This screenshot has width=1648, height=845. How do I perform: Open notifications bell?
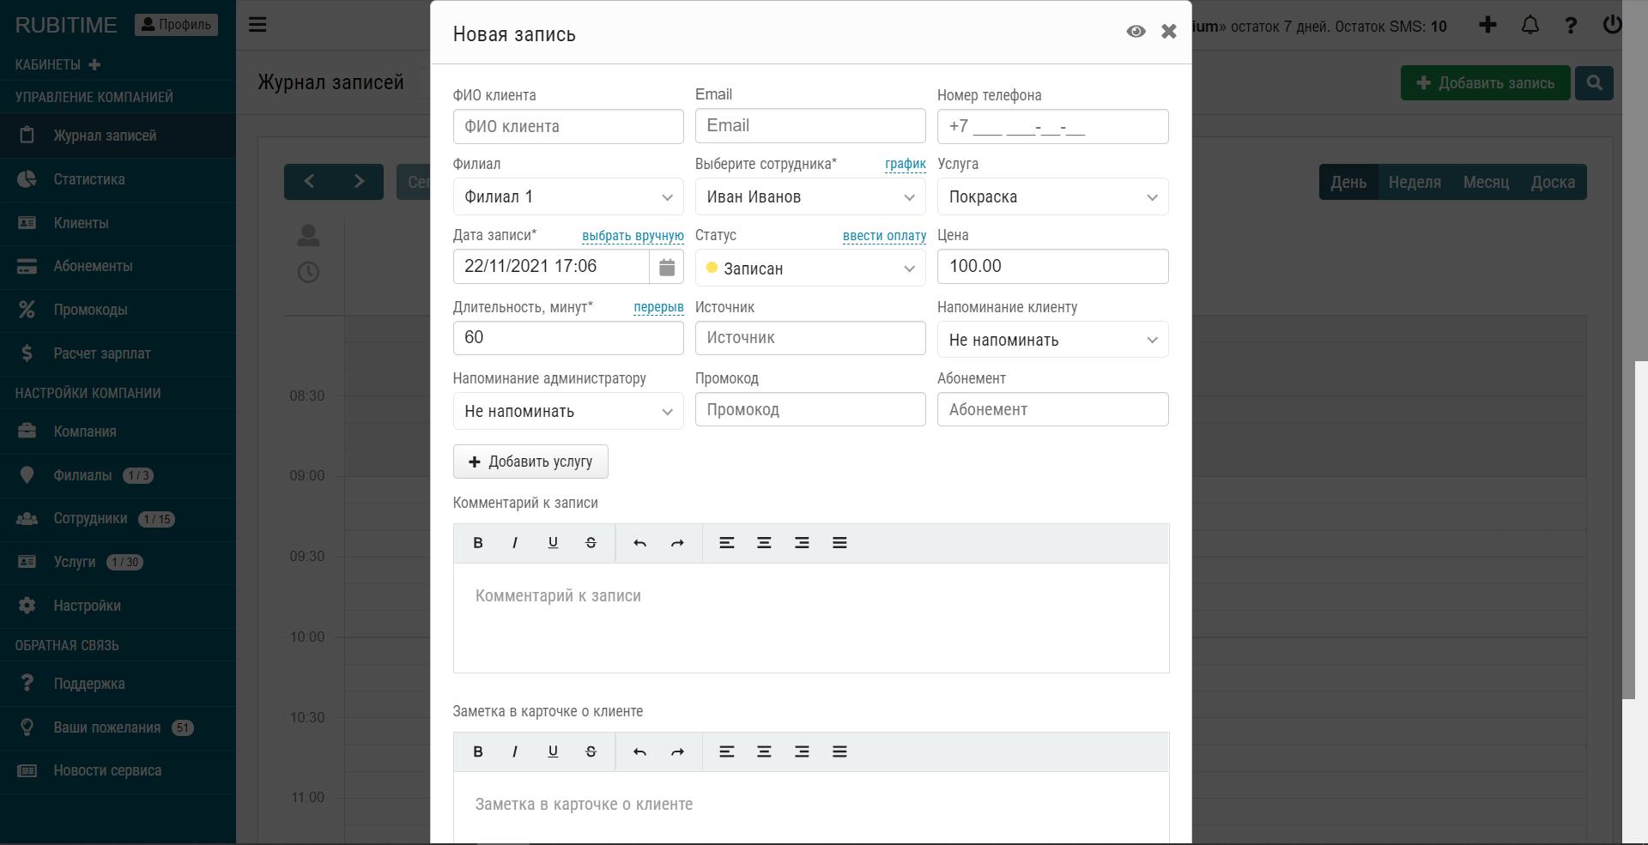point(1530,25)
